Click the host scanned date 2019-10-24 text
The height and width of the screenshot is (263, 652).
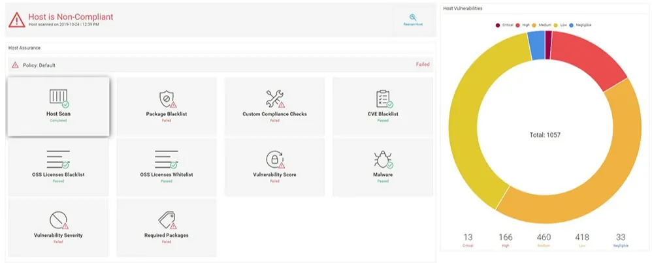tap(63, 25)
